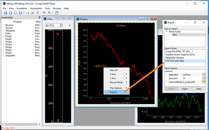The width and height of the screenshot is (209, 130).
Task: Increment the plane position spinbox up arrow
Action: [61, 24]
